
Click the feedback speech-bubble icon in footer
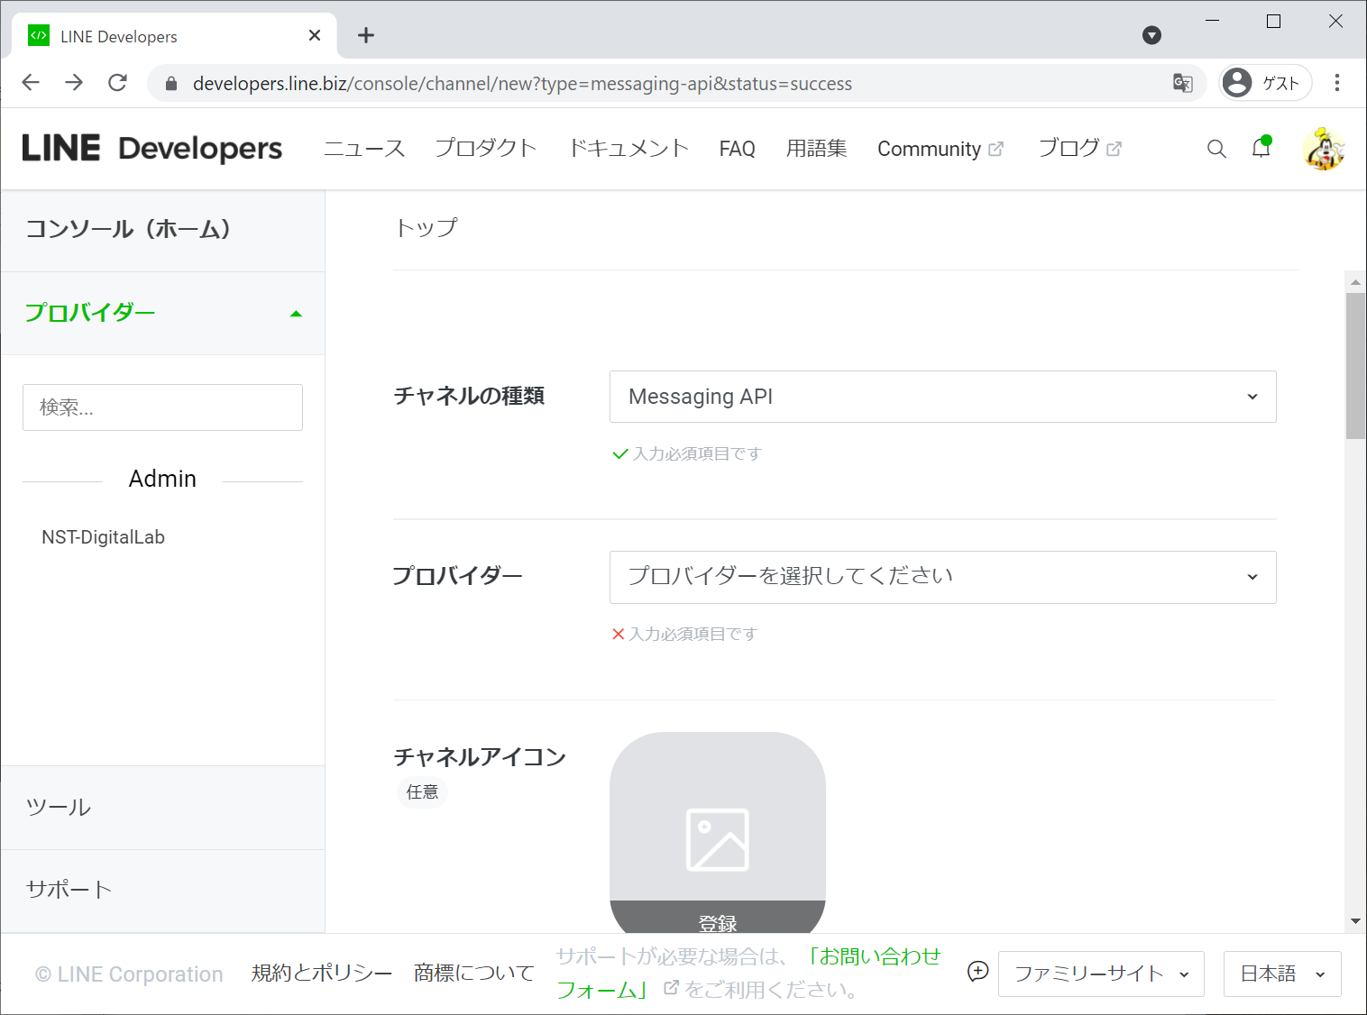pyautogui.click(x=977, y=971)
